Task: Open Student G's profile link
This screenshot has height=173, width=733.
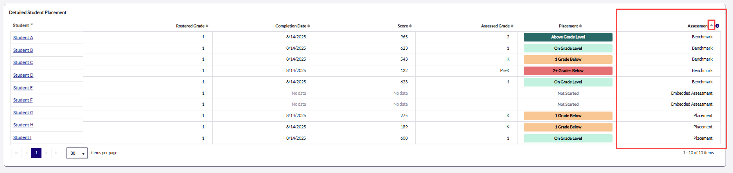Action: [x=23, y=113]
